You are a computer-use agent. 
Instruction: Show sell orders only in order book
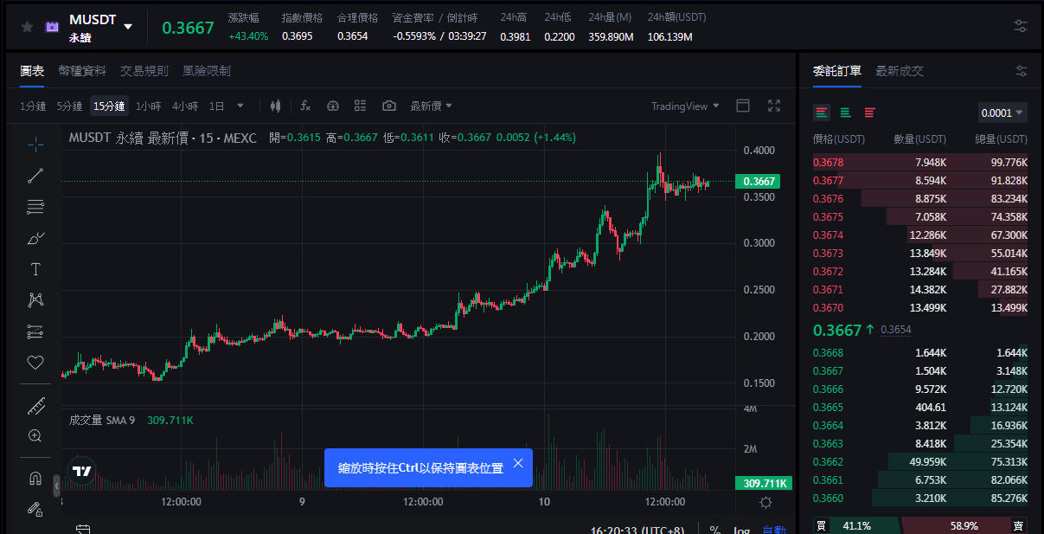point(869,113)
